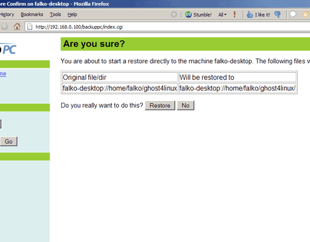Click the red exclamation toolbar icon

pos(234,15)
